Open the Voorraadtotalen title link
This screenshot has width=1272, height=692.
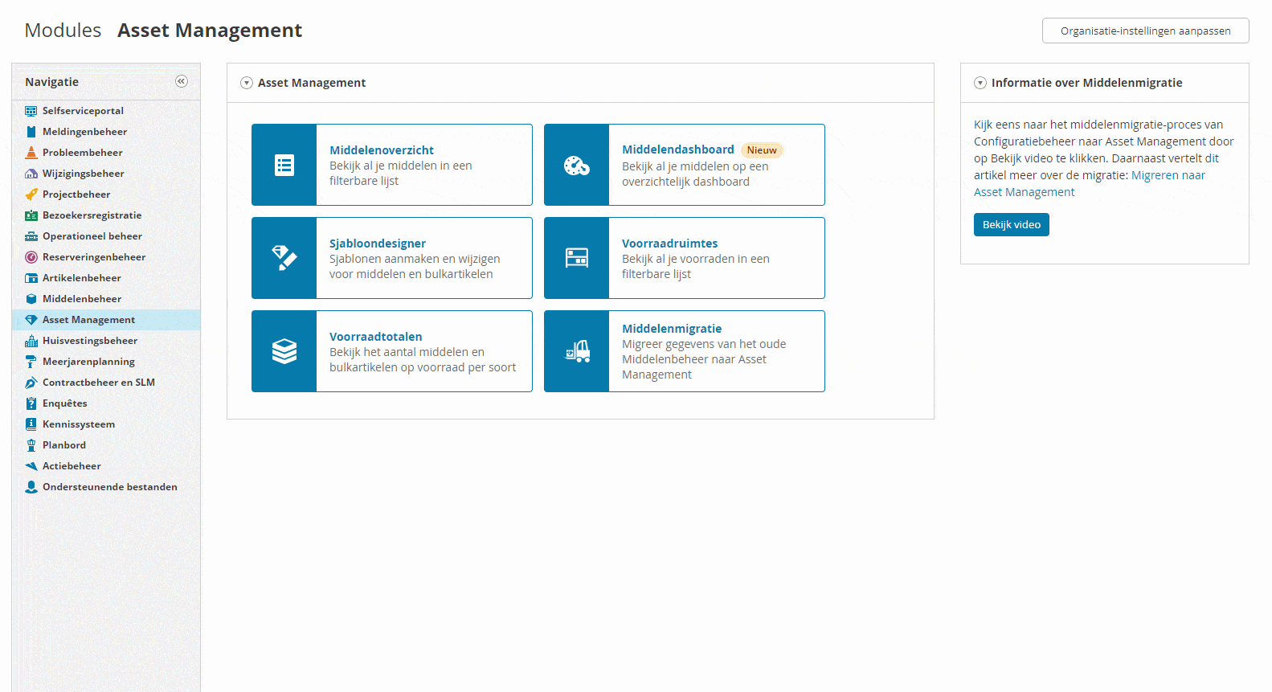click(375, 337)
